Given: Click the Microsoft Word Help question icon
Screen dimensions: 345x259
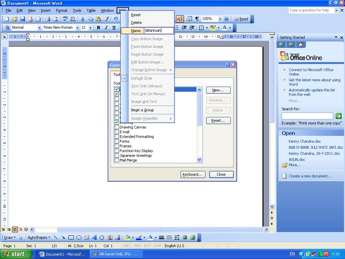Looking at the screenshot, I should pos(226,19).
